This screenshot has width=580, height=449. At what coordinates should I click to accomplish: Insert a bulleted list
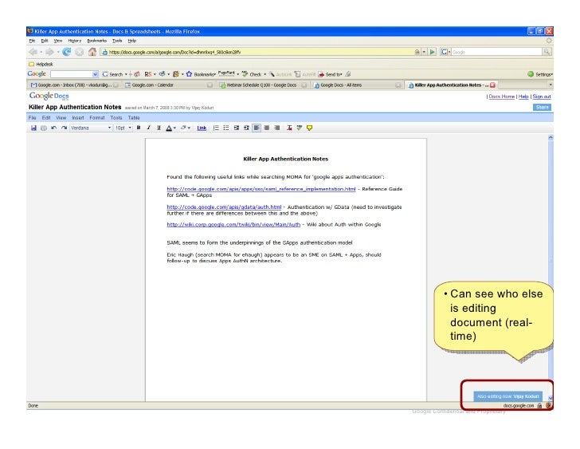226,128
